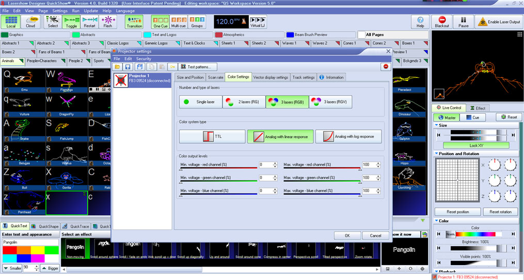Select Projector 1 disconnected icon in list
The width and height of the screenshot is (524, 280).
coord(121,80)
